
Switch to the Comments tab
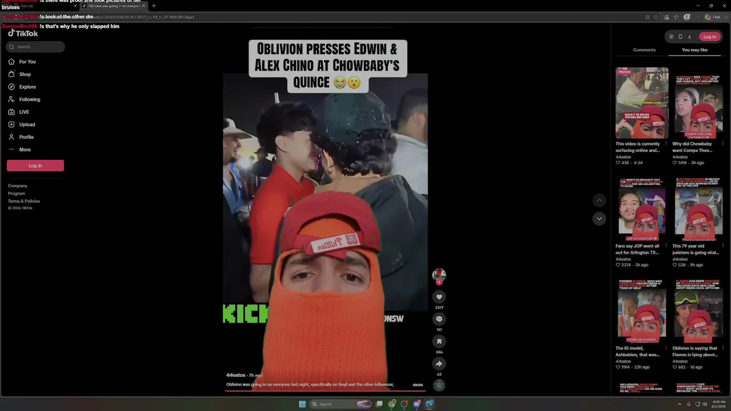[x=644, y=50]
